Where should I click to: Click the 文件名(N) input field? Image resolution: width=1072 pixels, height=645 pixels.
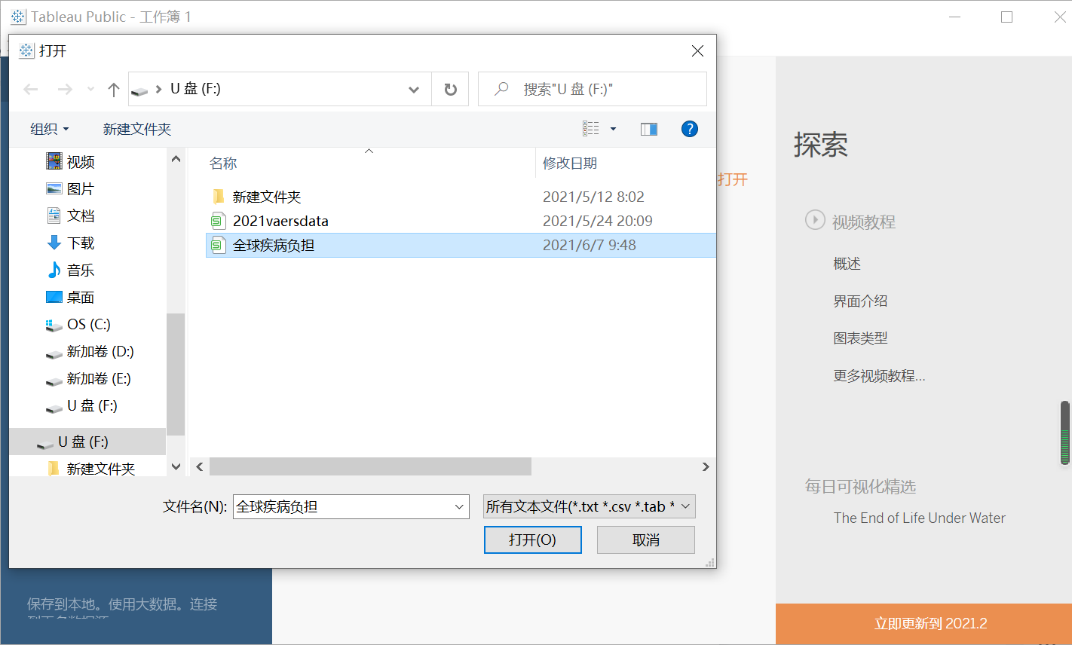343,506
